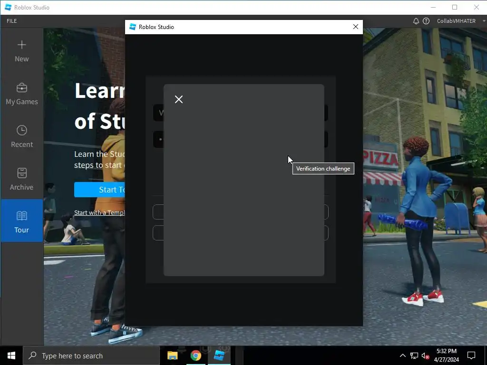Screen dimensions: 487x365
Task: Create a New project in sidebar
Action: coord(22,51)
